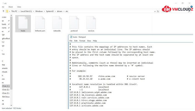The height and width of the screenshot is (111, 195).
Task: Click the 'lmhosts.sam' file name label
Action: coord(40,31)
